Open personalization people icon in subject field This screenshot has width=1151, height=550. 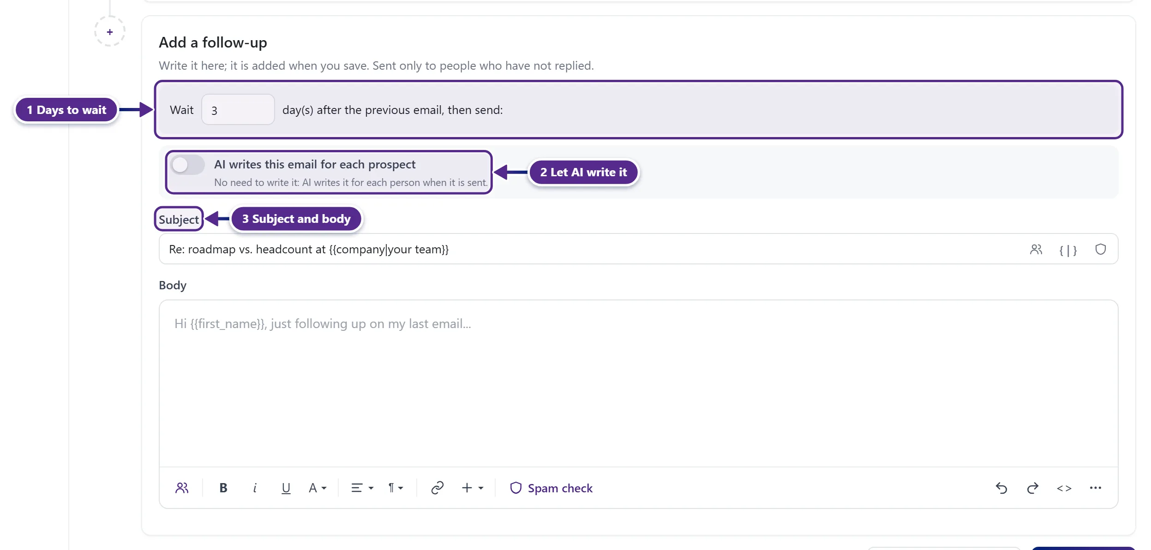[1036, 250]
